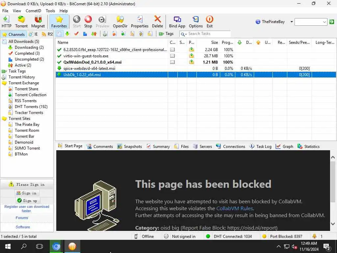Open a Torrent file via toolbar

pos(21,21)
